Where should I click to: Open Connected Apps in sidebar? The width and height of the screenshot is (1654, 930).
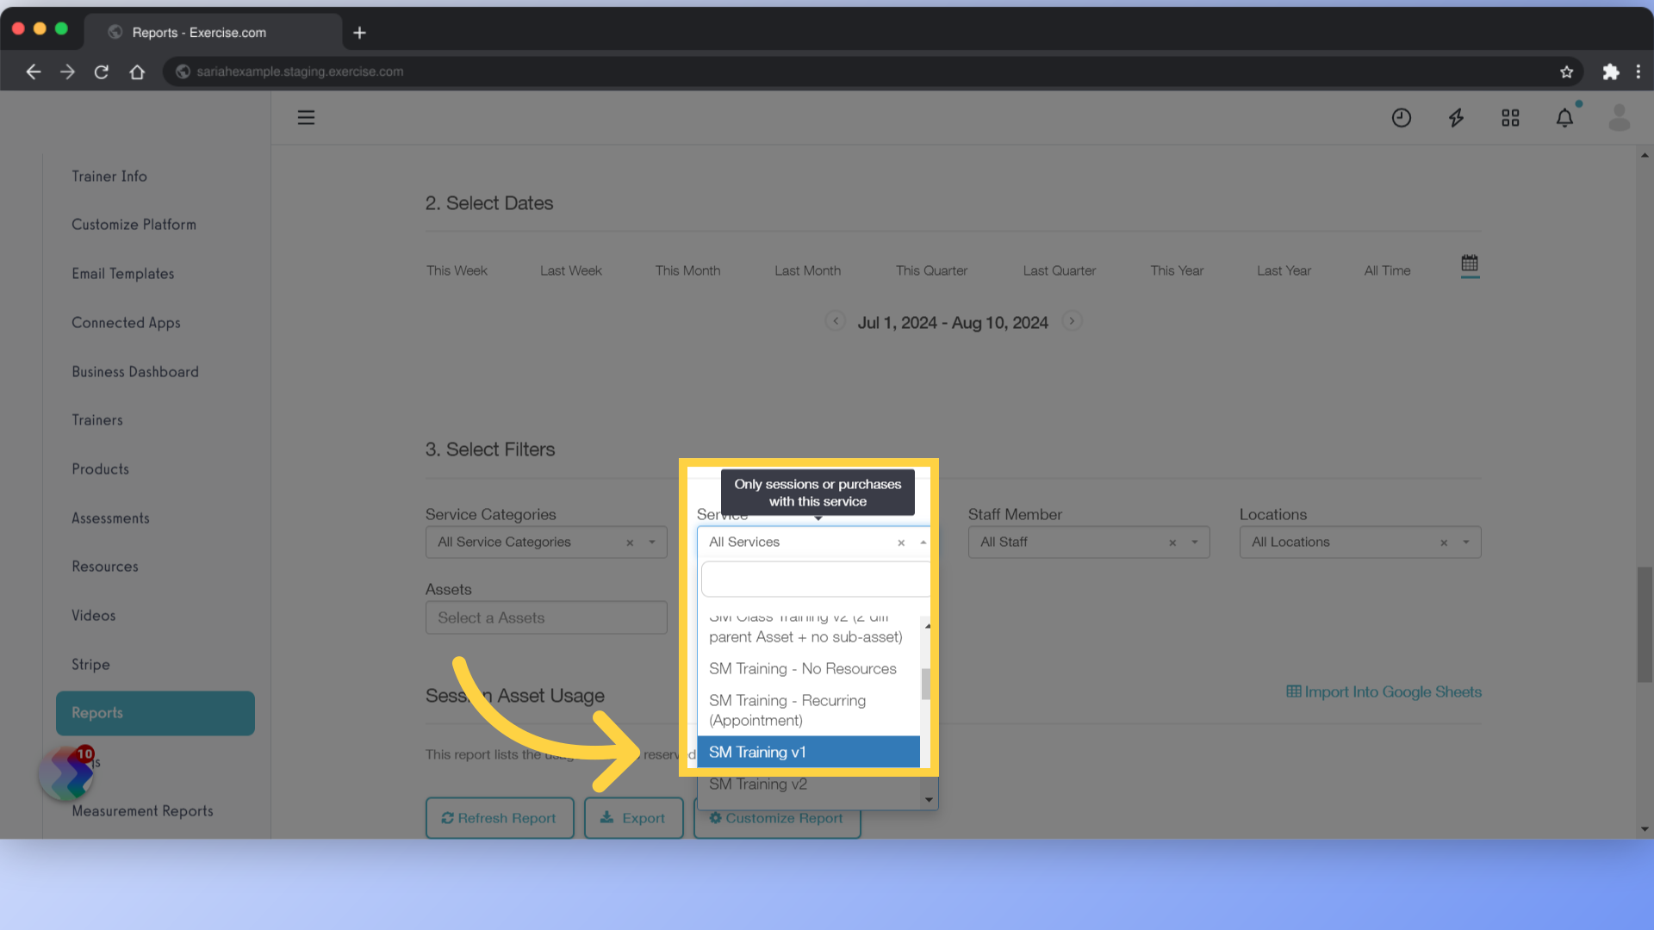pos(126,322)
